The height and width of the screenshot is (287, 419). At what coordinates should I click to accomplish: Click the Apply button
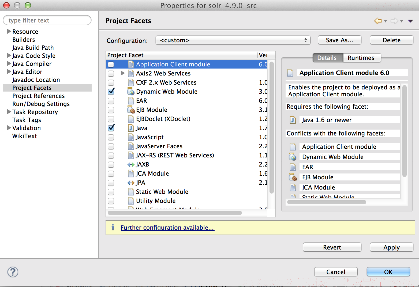tap(391, 247)
